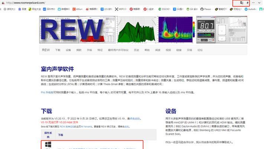Click the 设备 section heading
Viewport: 264px width, 149px height.
(x=171, y=111)
